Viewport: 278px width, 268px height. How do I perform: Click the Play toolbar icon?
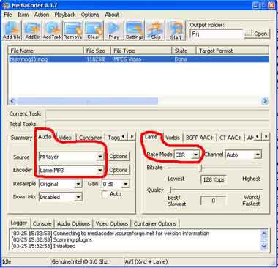click(113, 30)
